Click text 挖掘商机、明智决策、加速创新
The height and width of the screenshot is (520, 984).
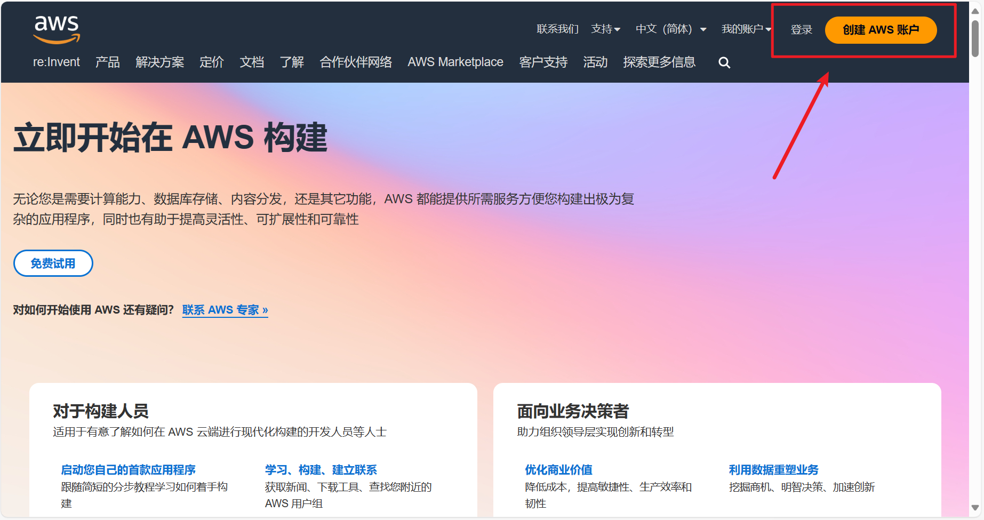pos(802,487)
